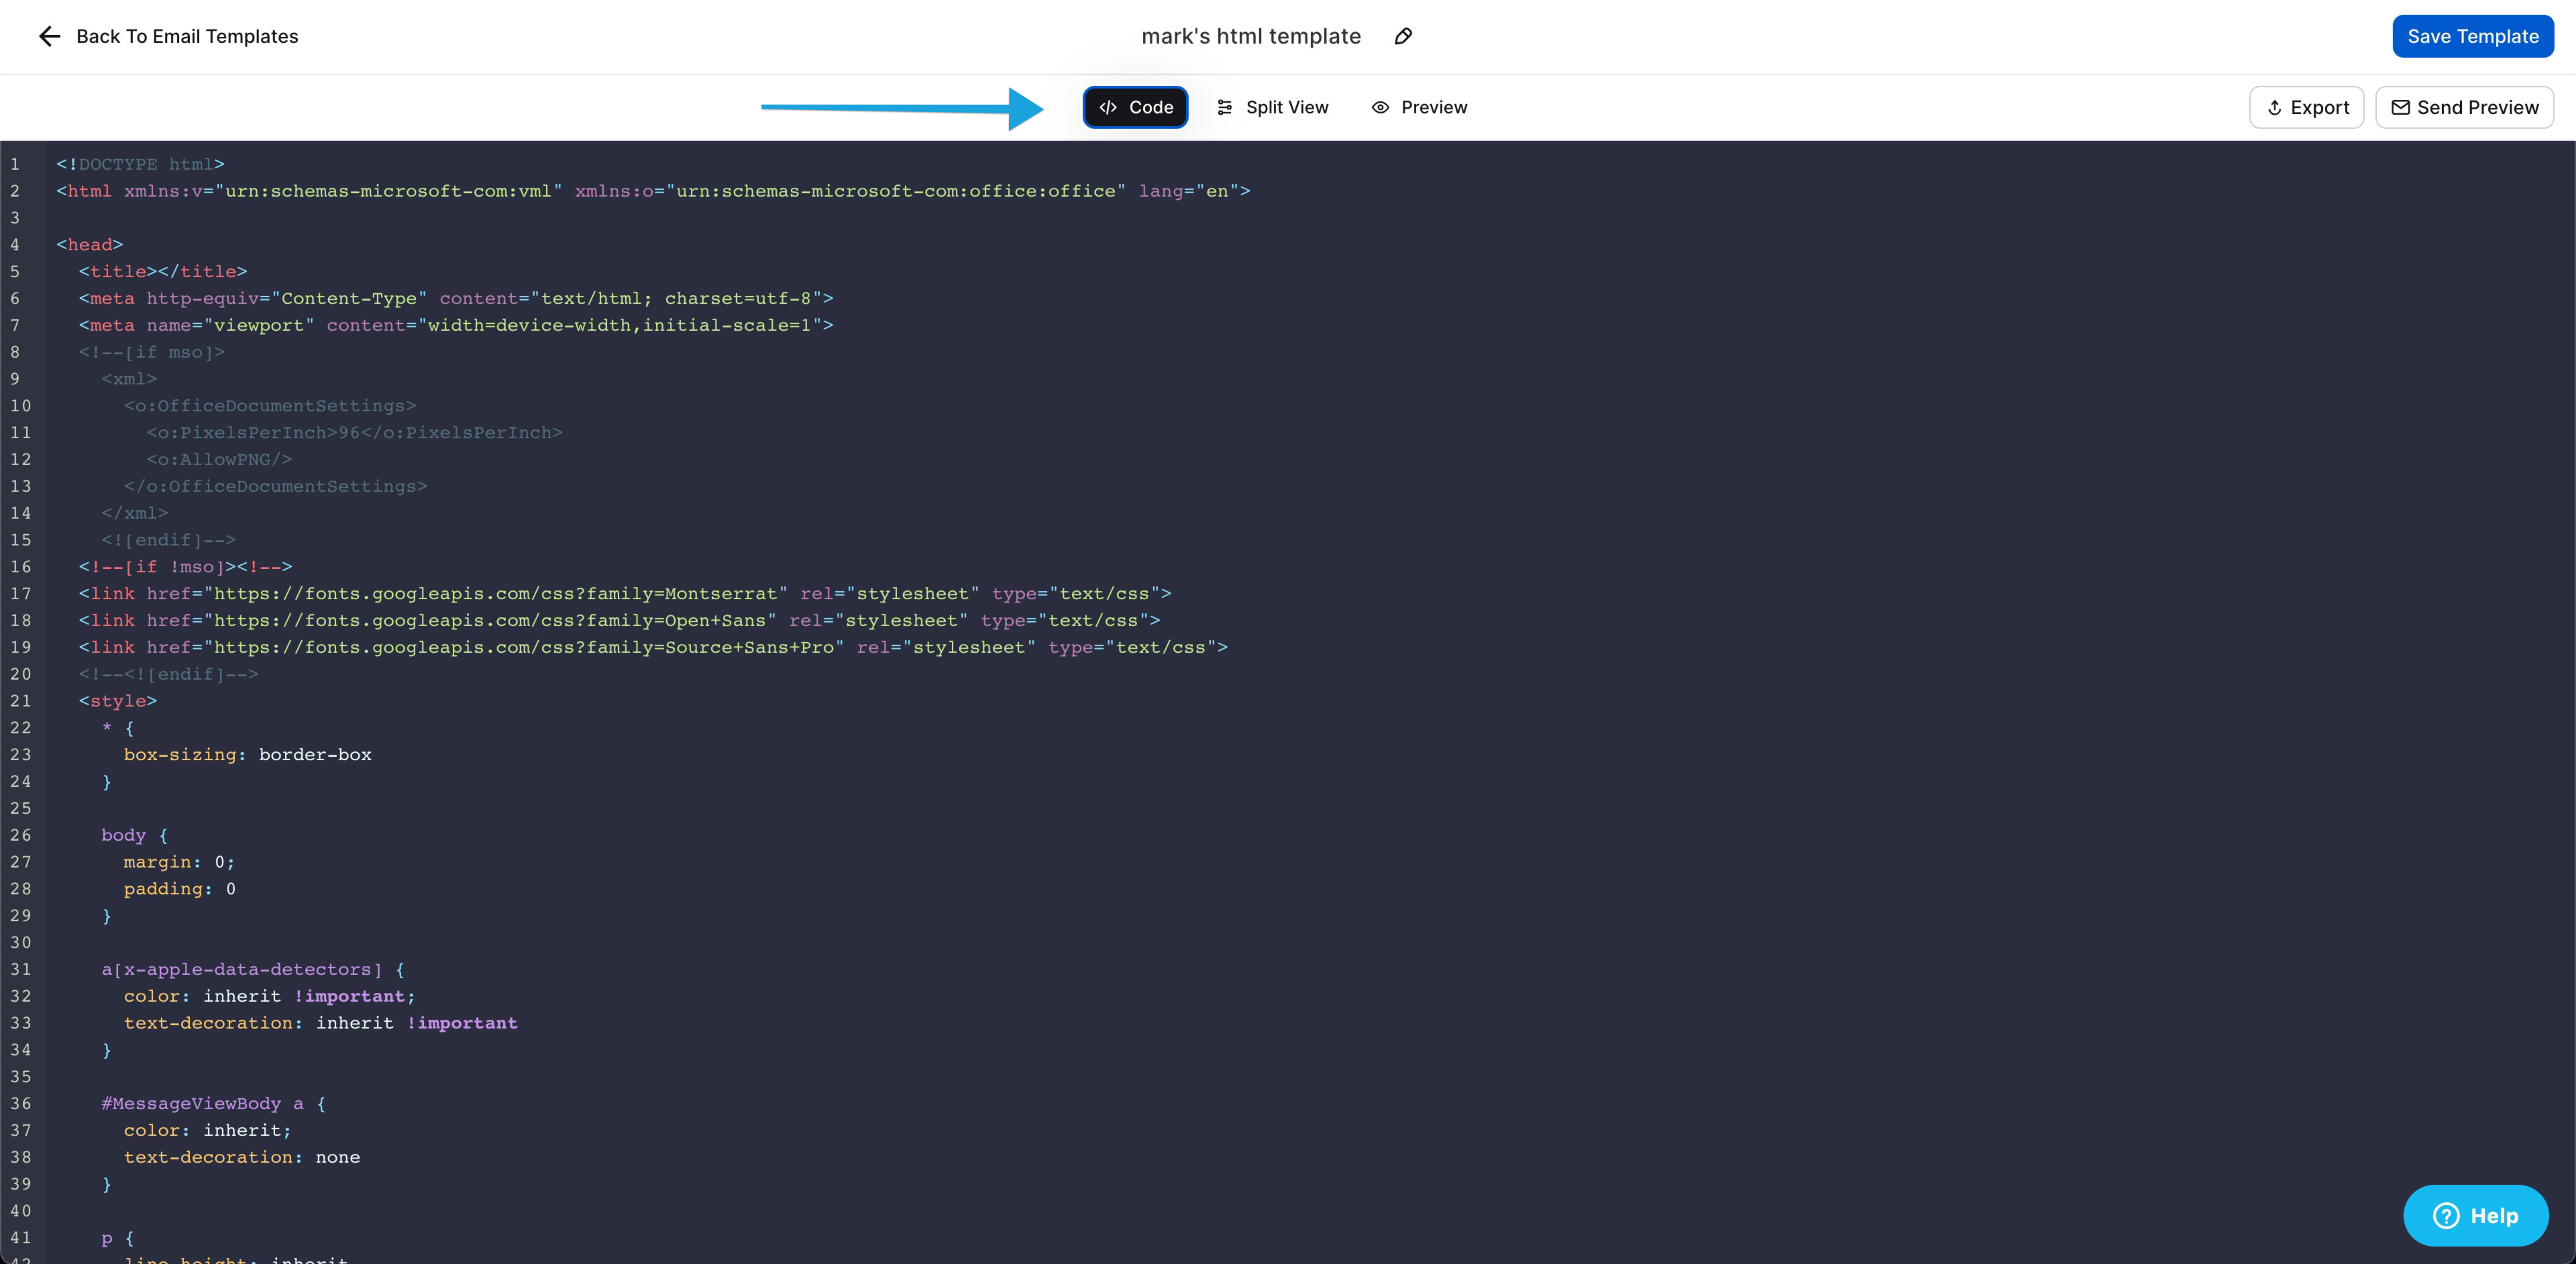Click the body selector line
The image size is (2576, 1264).
[x=135, y=835]
